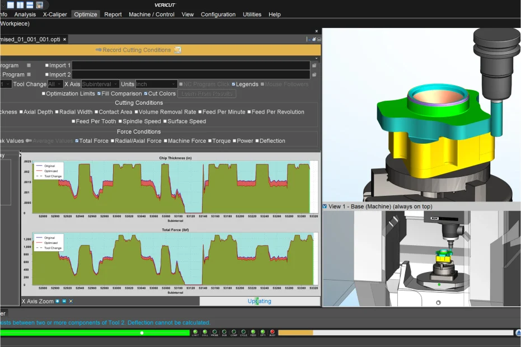
Task: Uncheck View 1 Base always on top
Action: pos(325,207)
